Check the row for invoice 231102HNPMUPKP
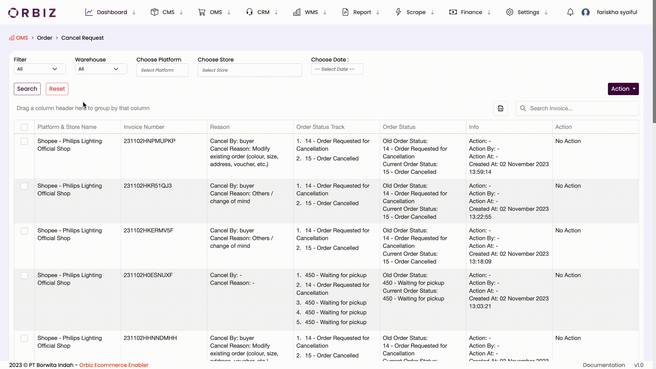This screenshot has width=656, height=369. [24, 141]
